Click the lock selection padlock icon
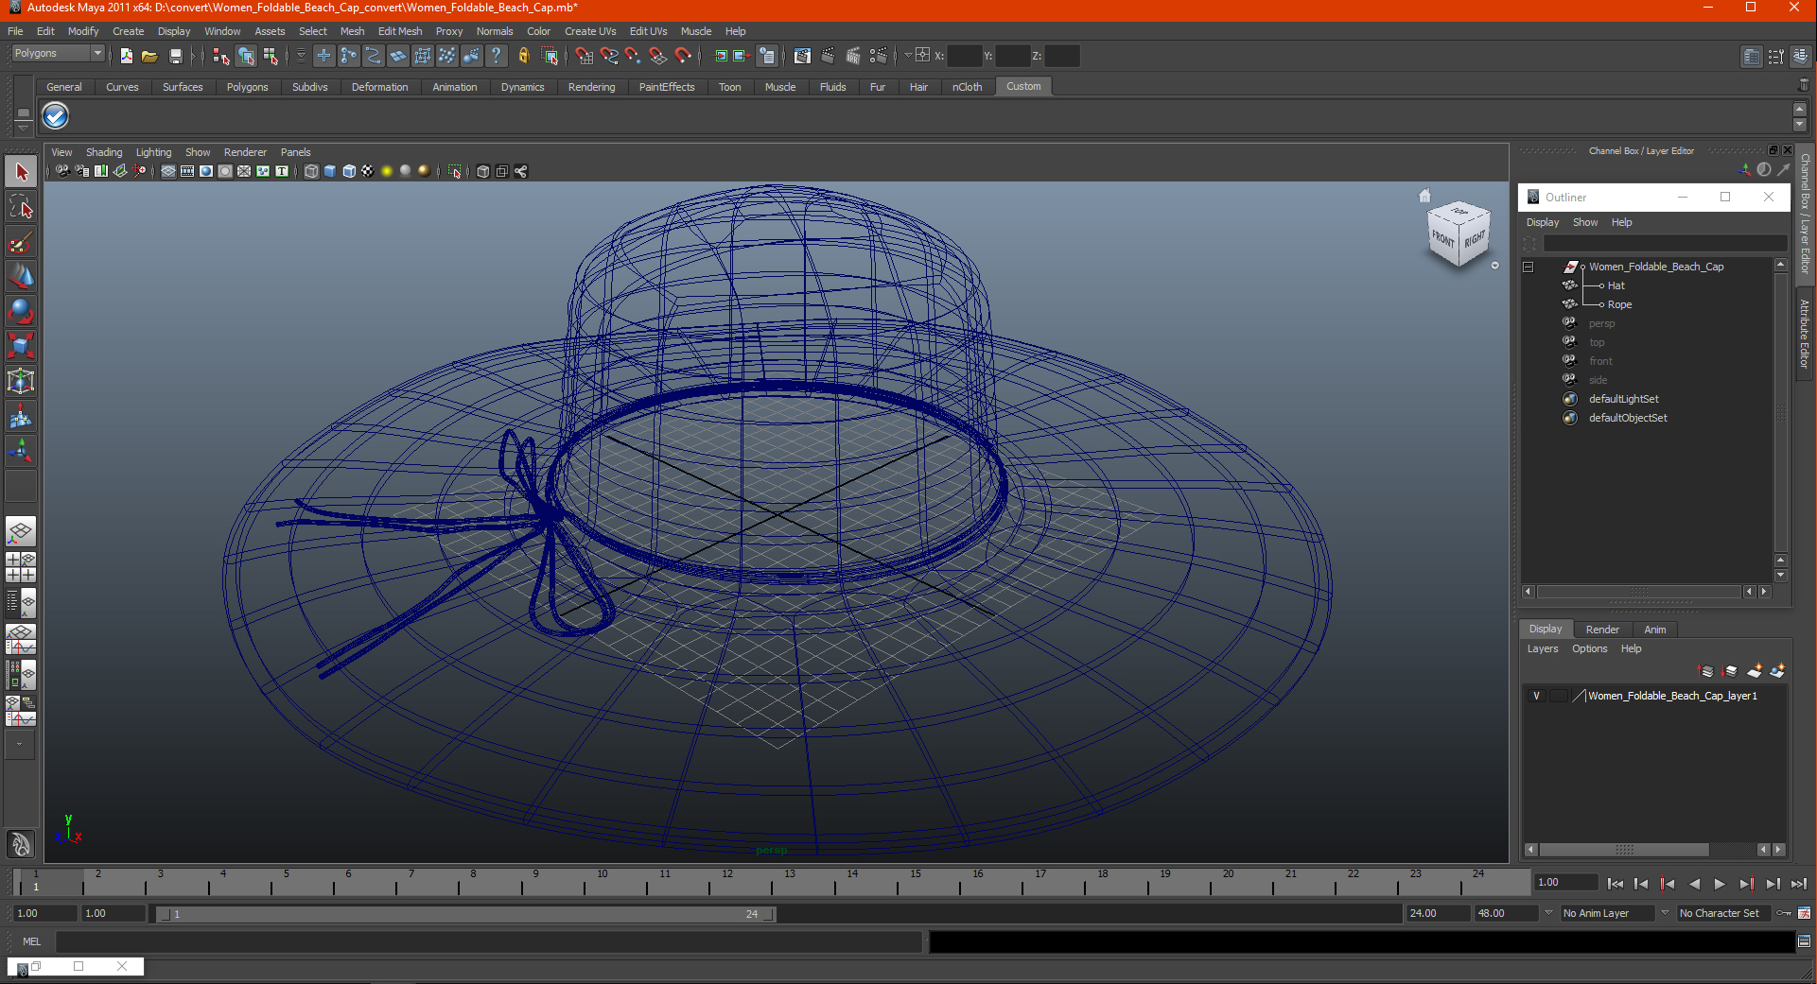This screenshot has height=984, width=1817. pos(524,56)
